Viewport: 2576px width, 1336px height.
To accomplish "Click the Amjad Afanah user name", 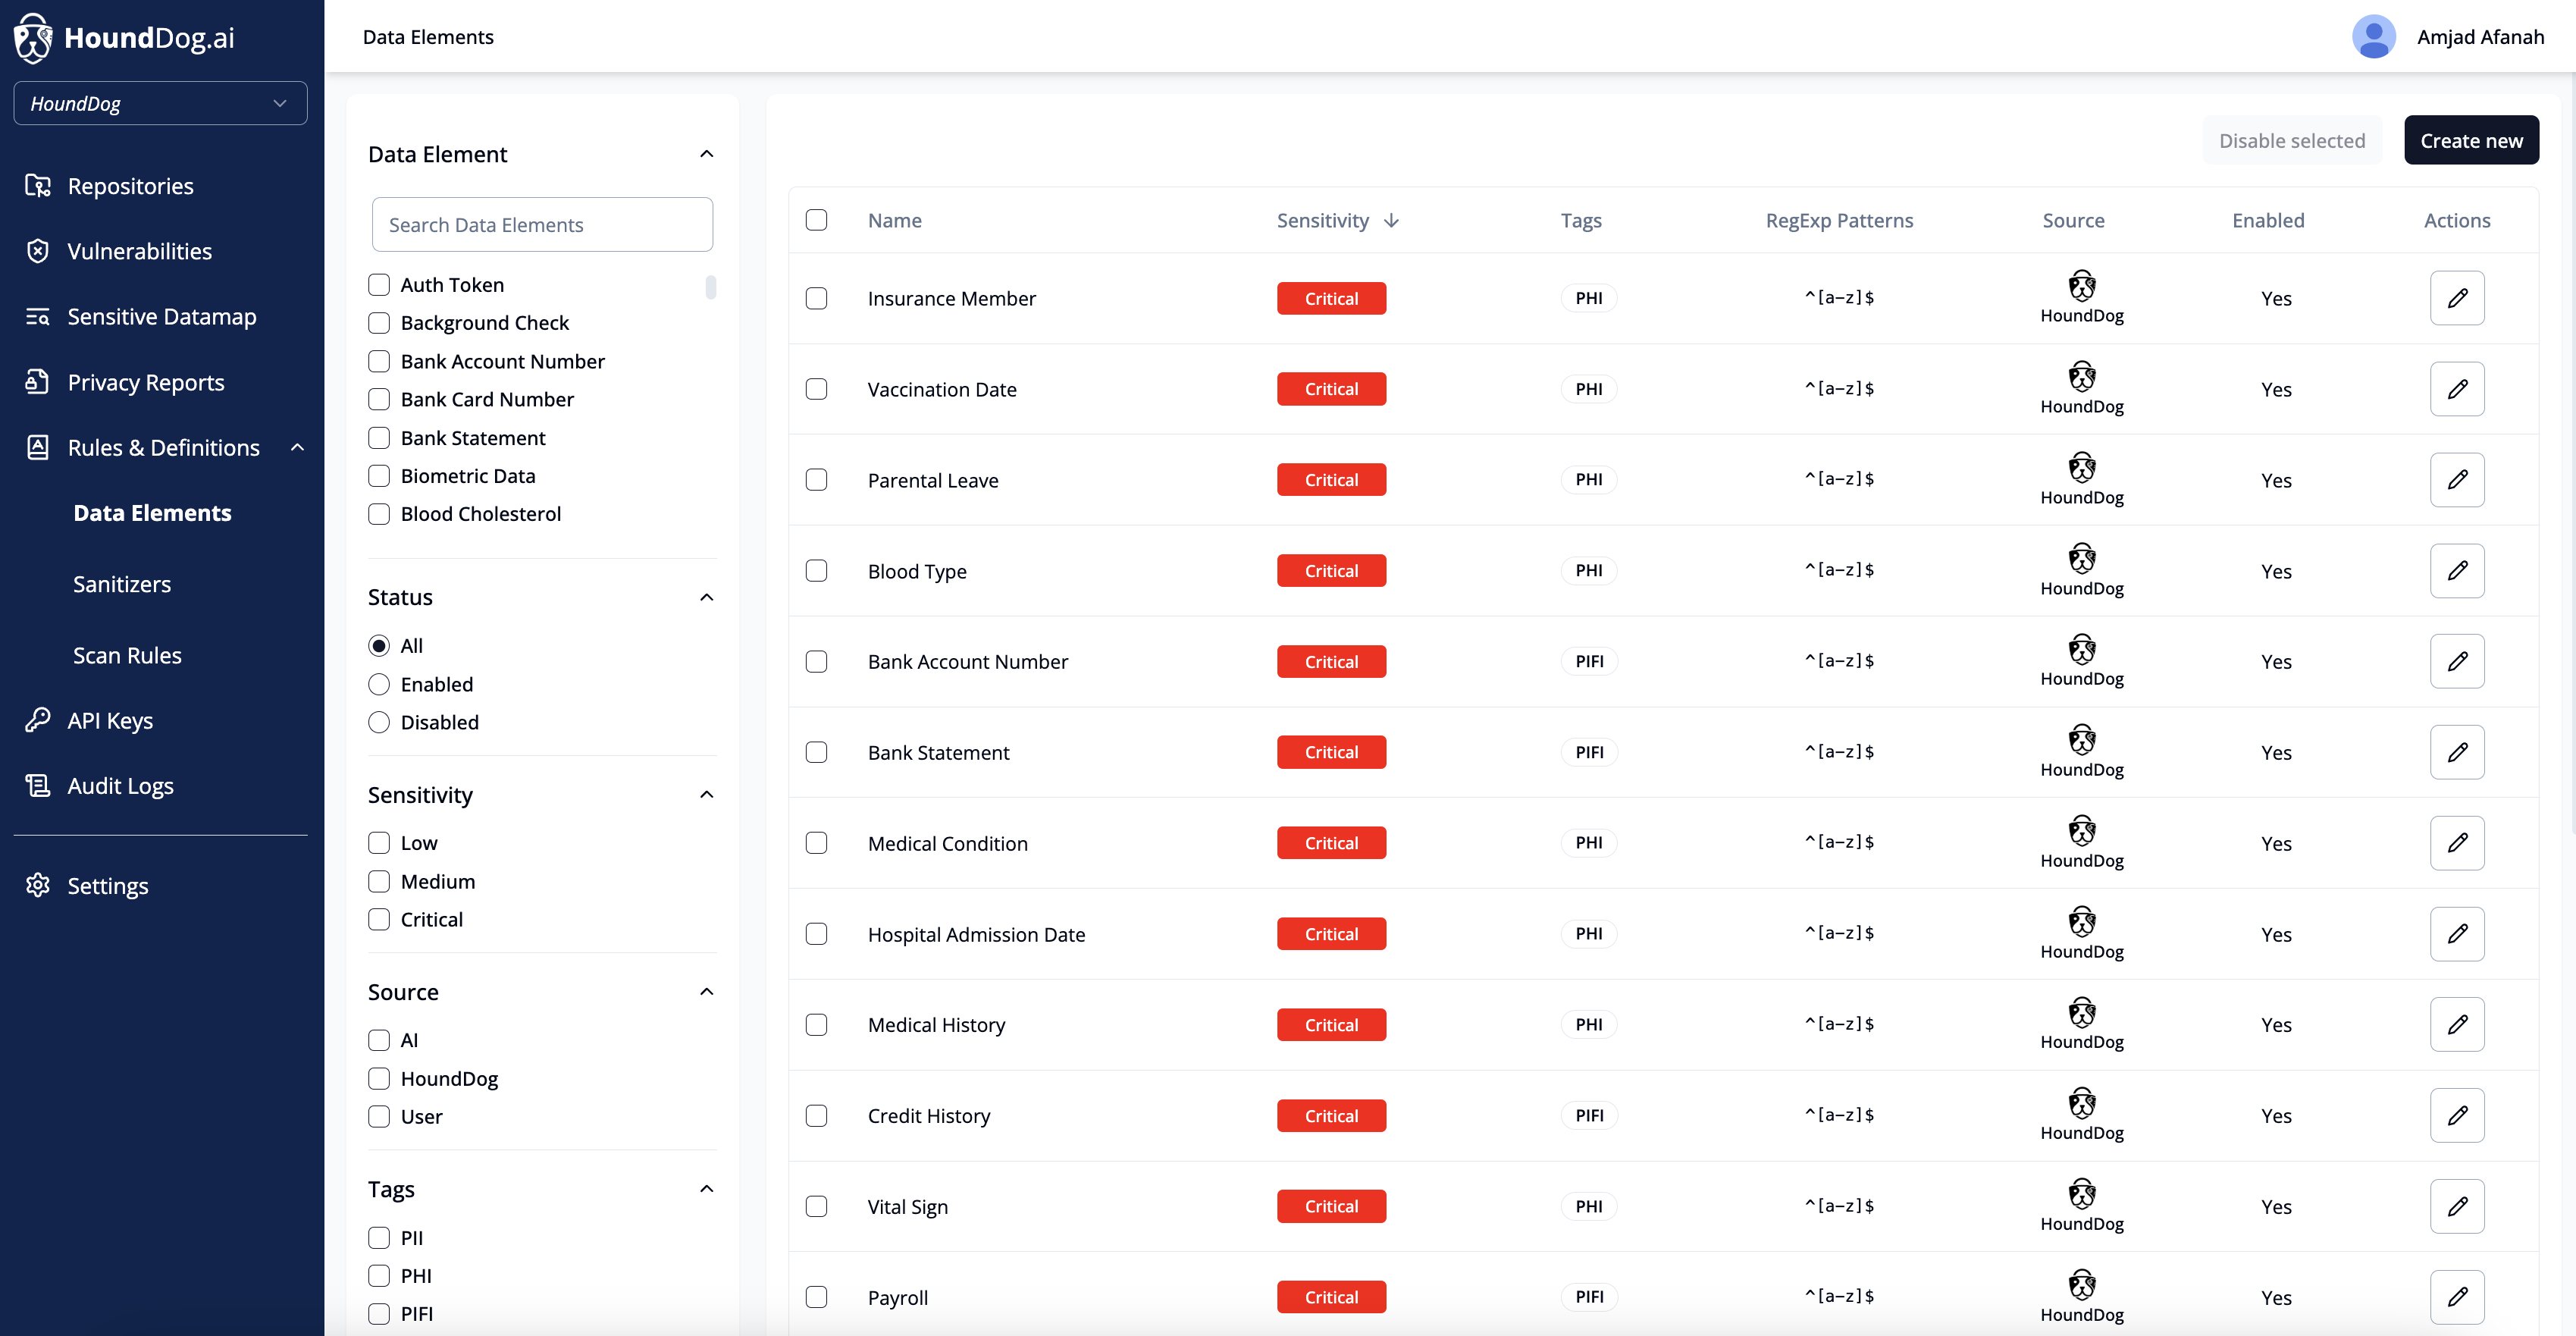I will pyautogui.click(x=2480, y=37).
